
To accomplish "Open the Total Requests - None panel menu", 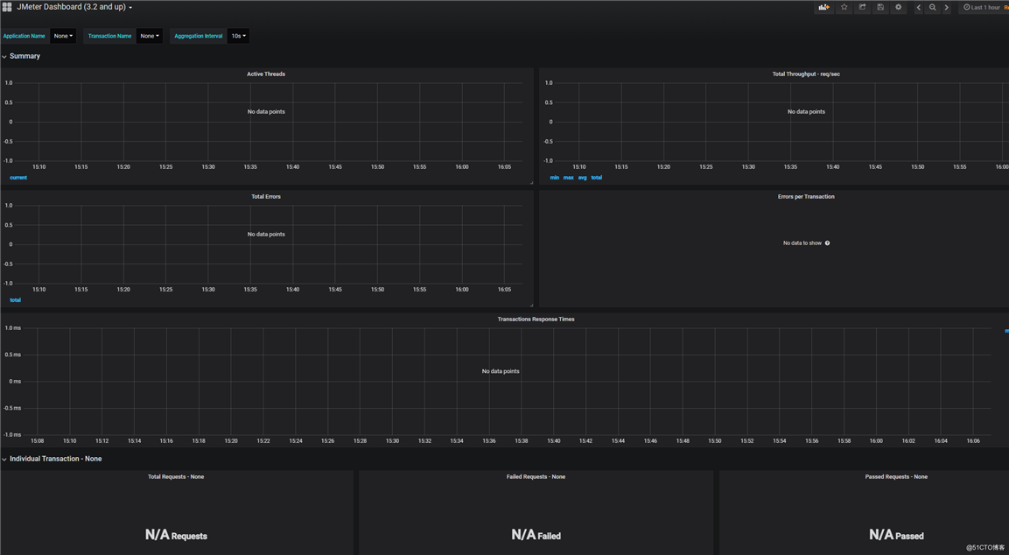I will pyautogui.click(x=176, y=477).
